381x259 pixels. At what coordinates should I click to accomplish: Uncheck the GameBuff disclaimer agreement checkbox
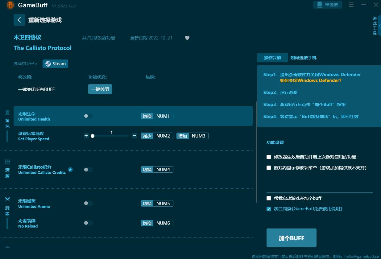(269, 209)
